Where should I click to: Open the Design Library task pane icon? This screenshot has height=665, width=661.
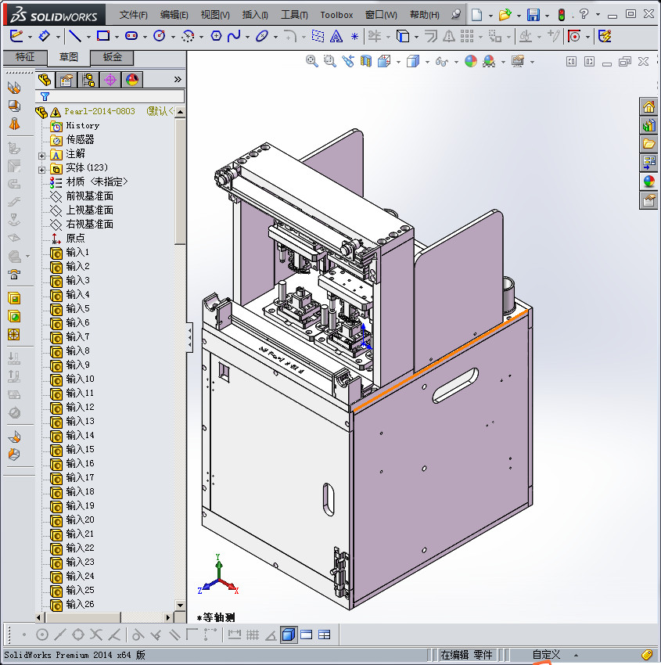tap(648, 125)
